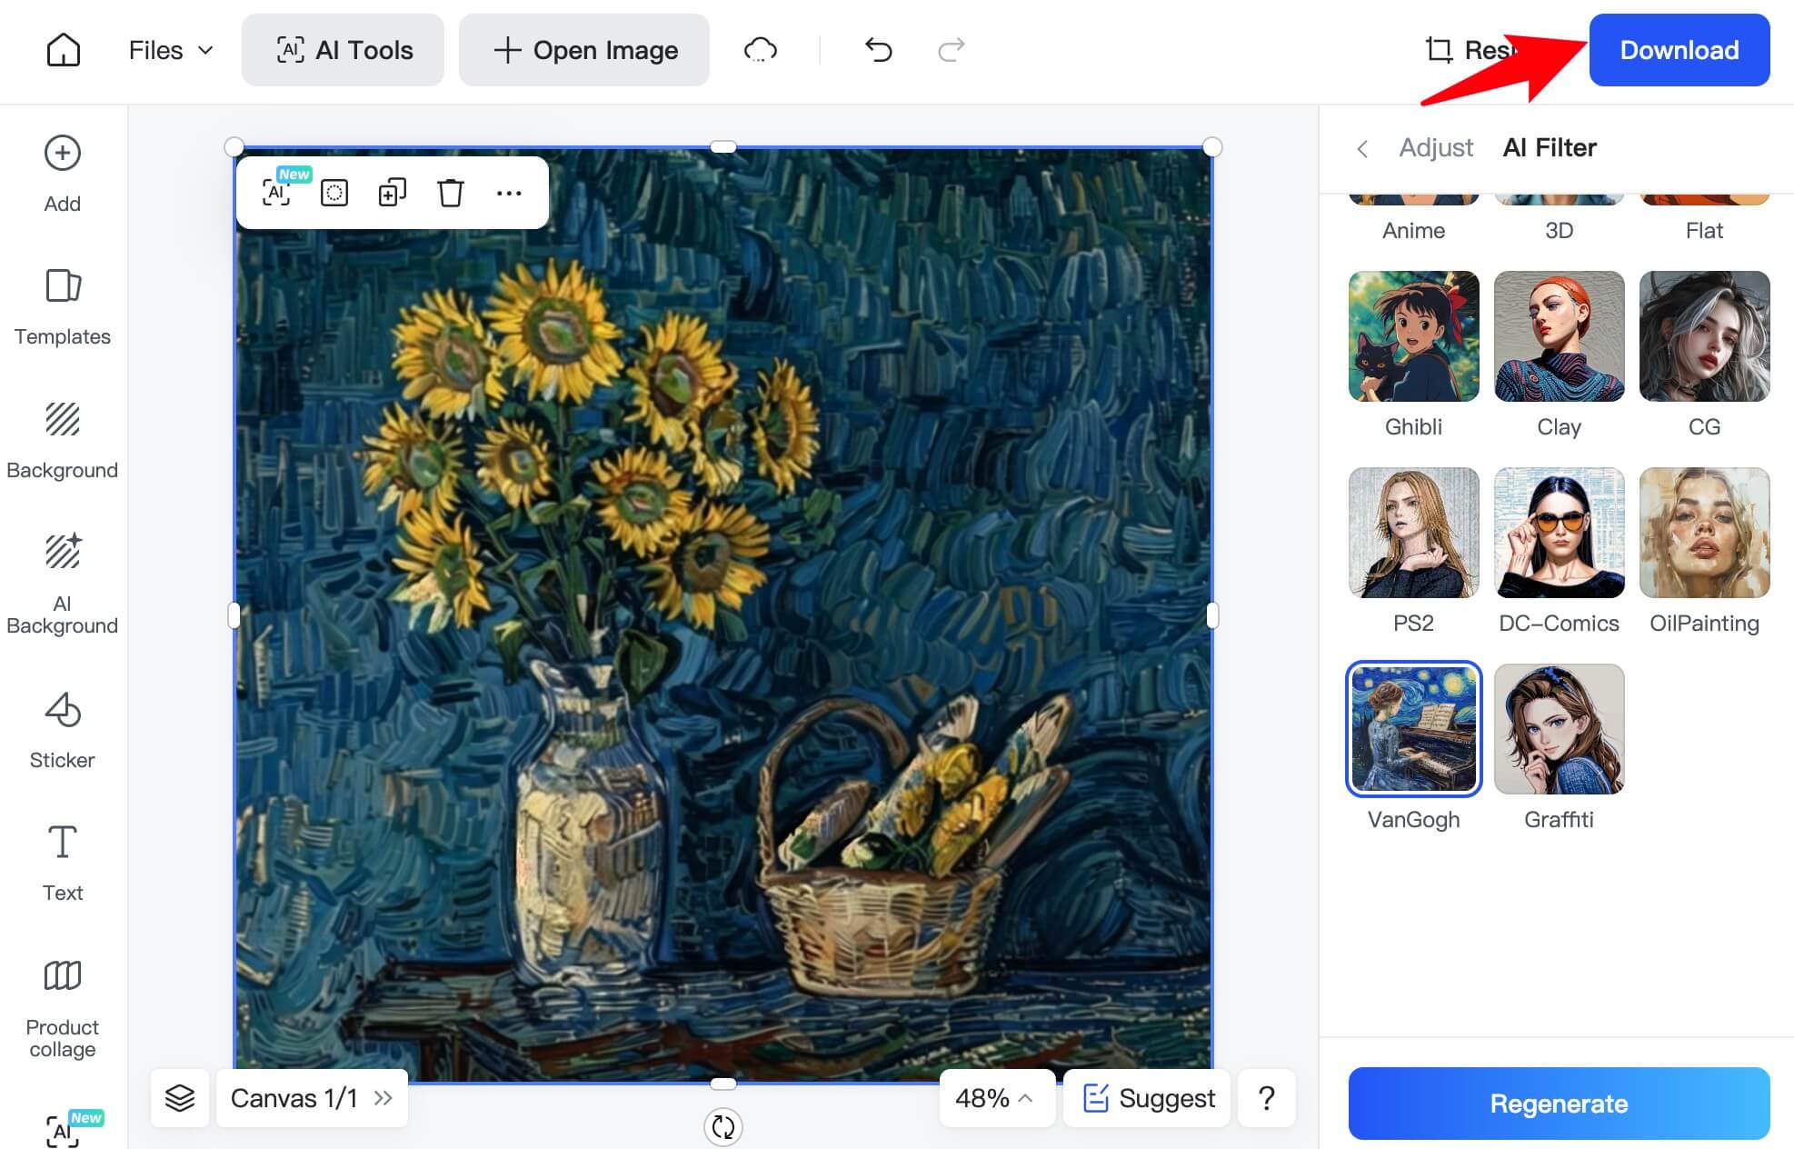Screen dimensions: 1794x1149
Task: Delete the selected image with trash icon
Action: tap(450, 193)
